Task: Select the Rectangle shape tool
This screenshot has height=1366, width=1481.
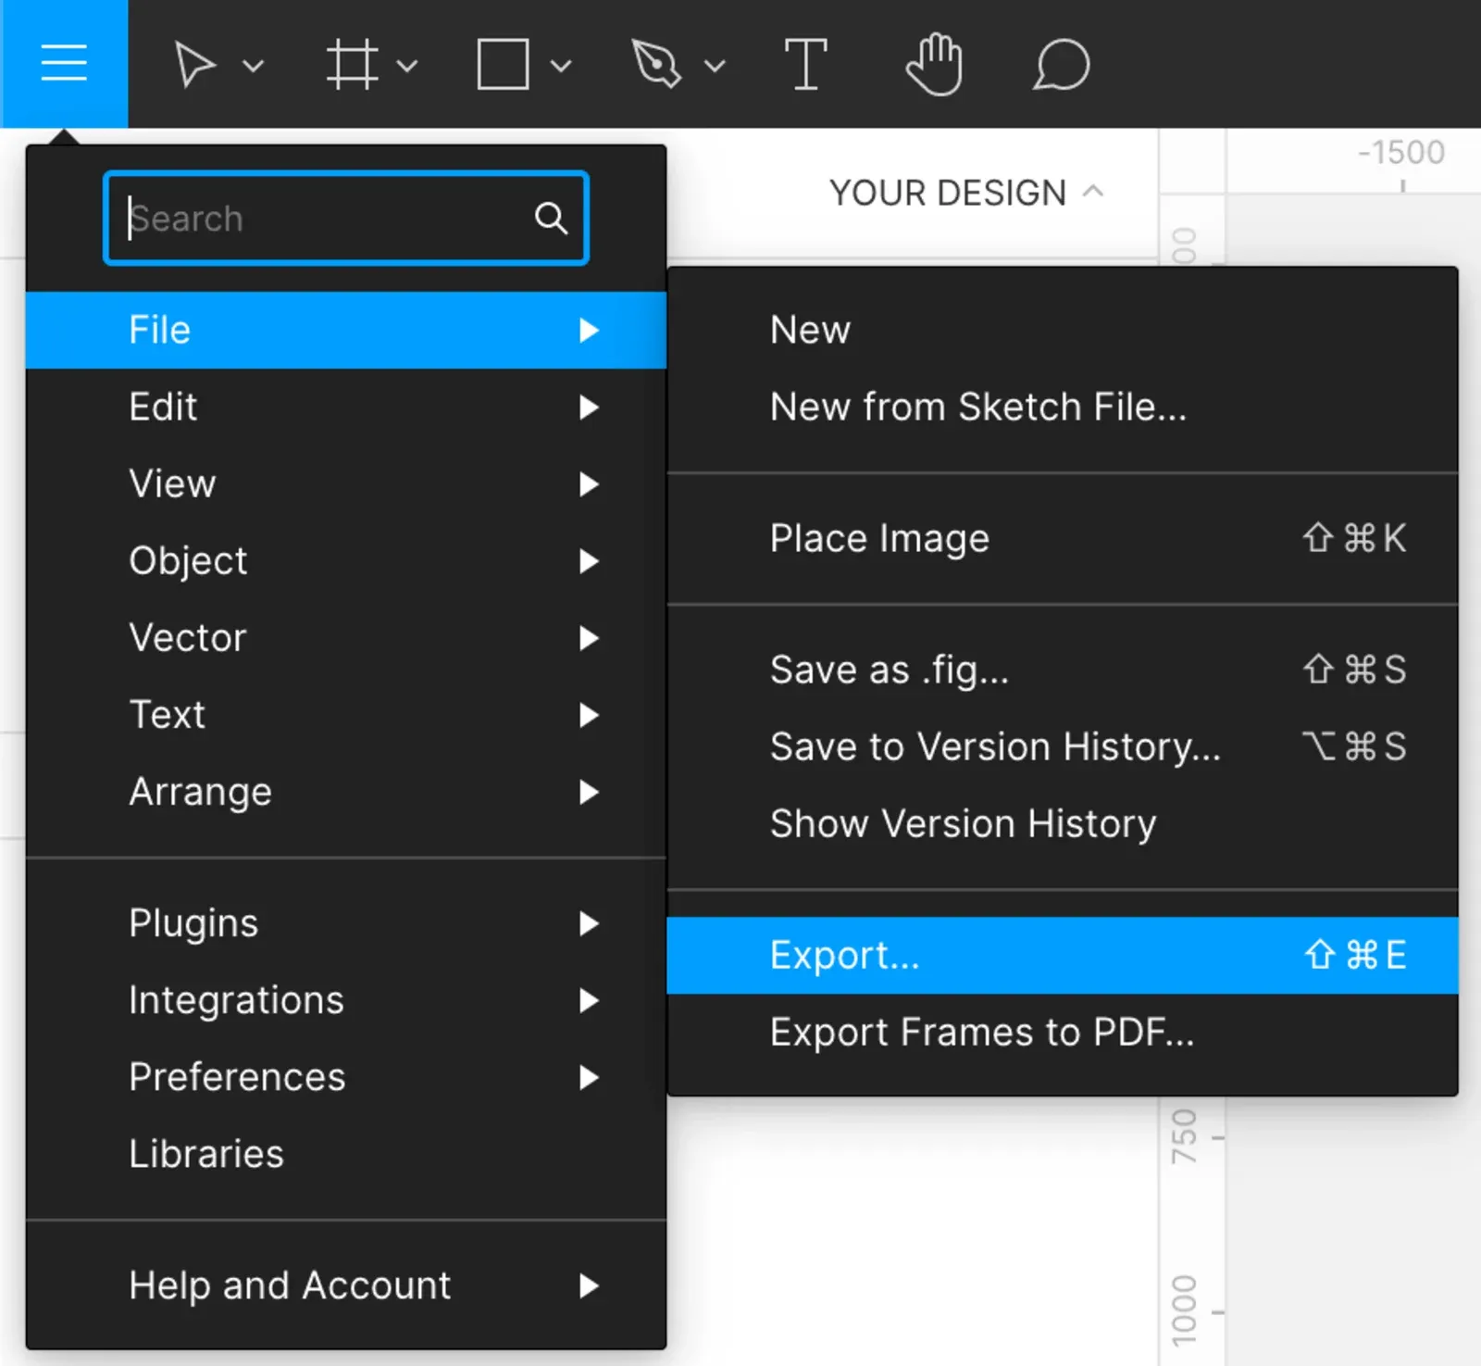Action: click(501, 63)
